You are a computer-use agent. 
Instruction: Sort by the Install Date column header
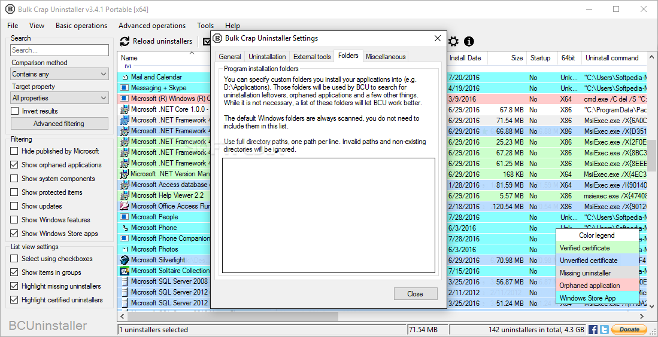point(465,58)
